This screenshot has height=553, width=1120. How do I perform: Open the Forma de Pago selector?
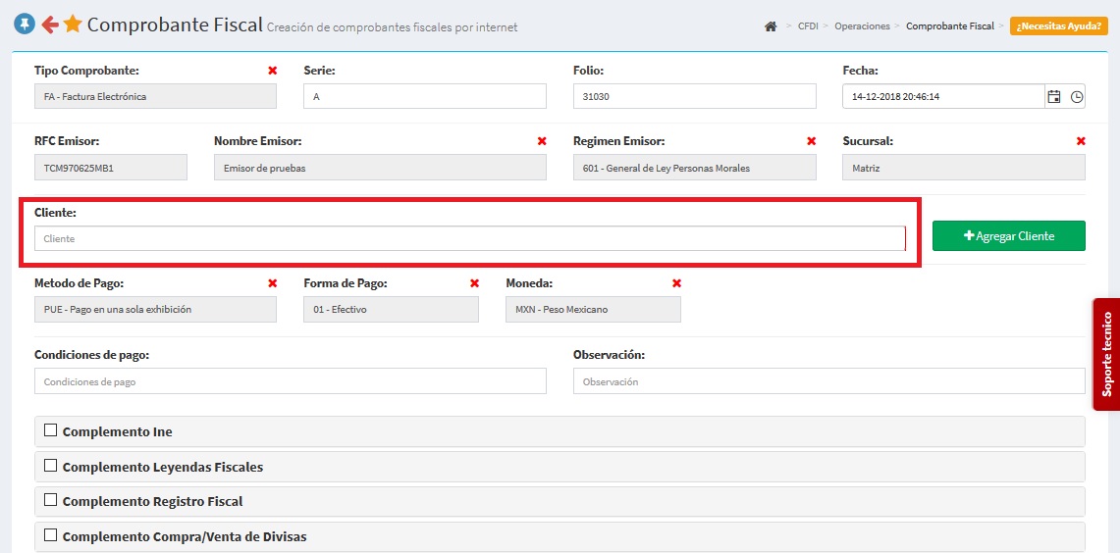(x=391, y=310)
